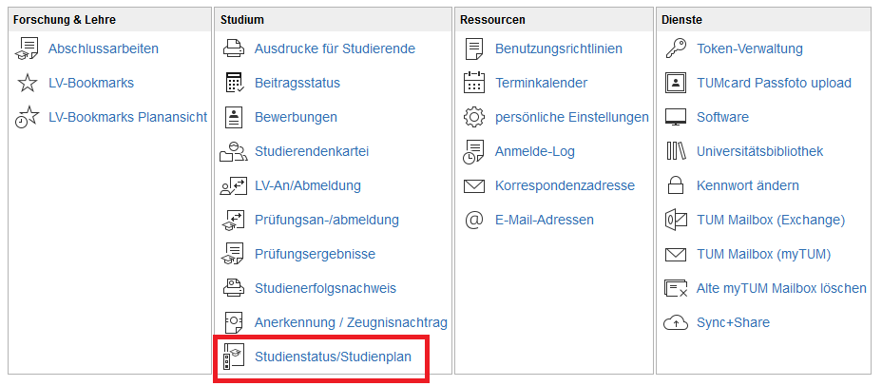Open Prüfungsan-/abmeldung link
882x386 pixels.
click(326, 220)
